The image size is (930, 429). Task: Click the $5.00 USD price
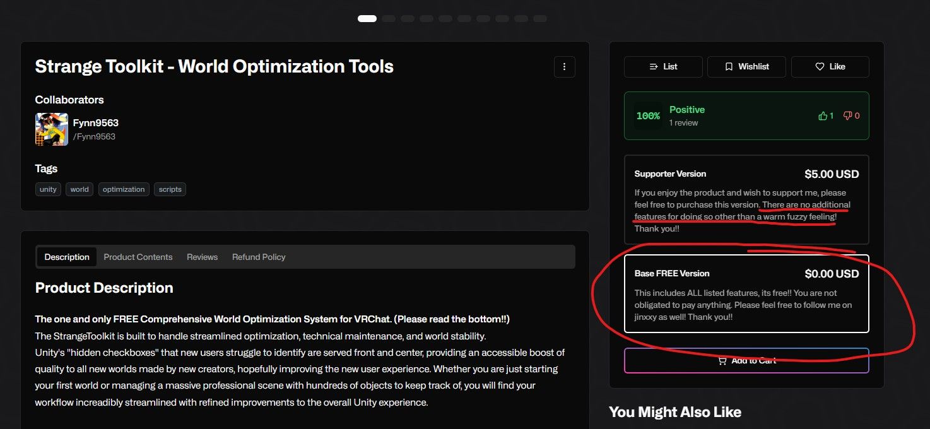832,174
